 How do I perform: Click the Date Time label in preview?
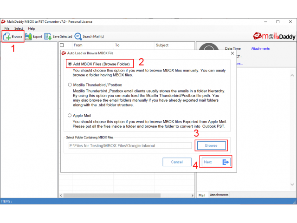[232, 48]
